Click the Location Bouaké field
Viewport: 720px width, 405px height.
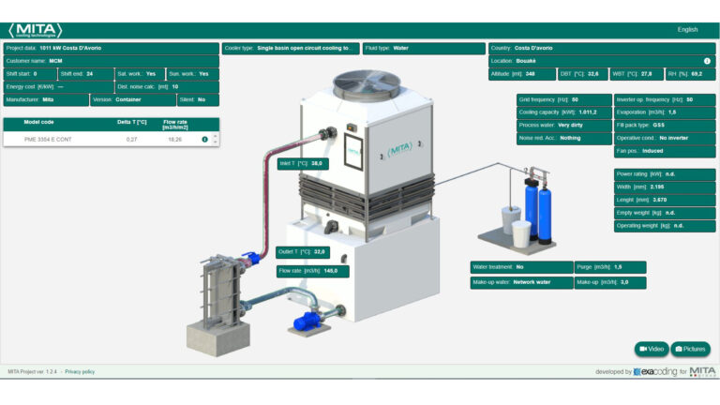[602, 61]
